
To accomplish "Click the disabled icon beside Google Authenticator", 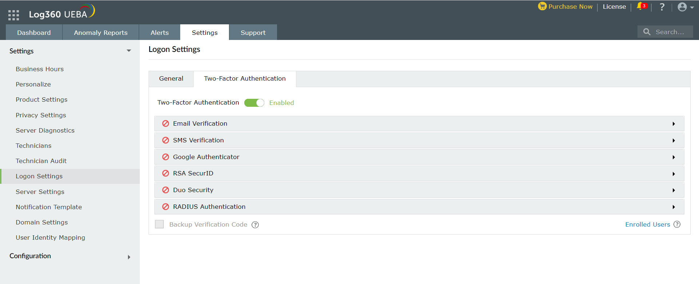I will tap(166, 157).
